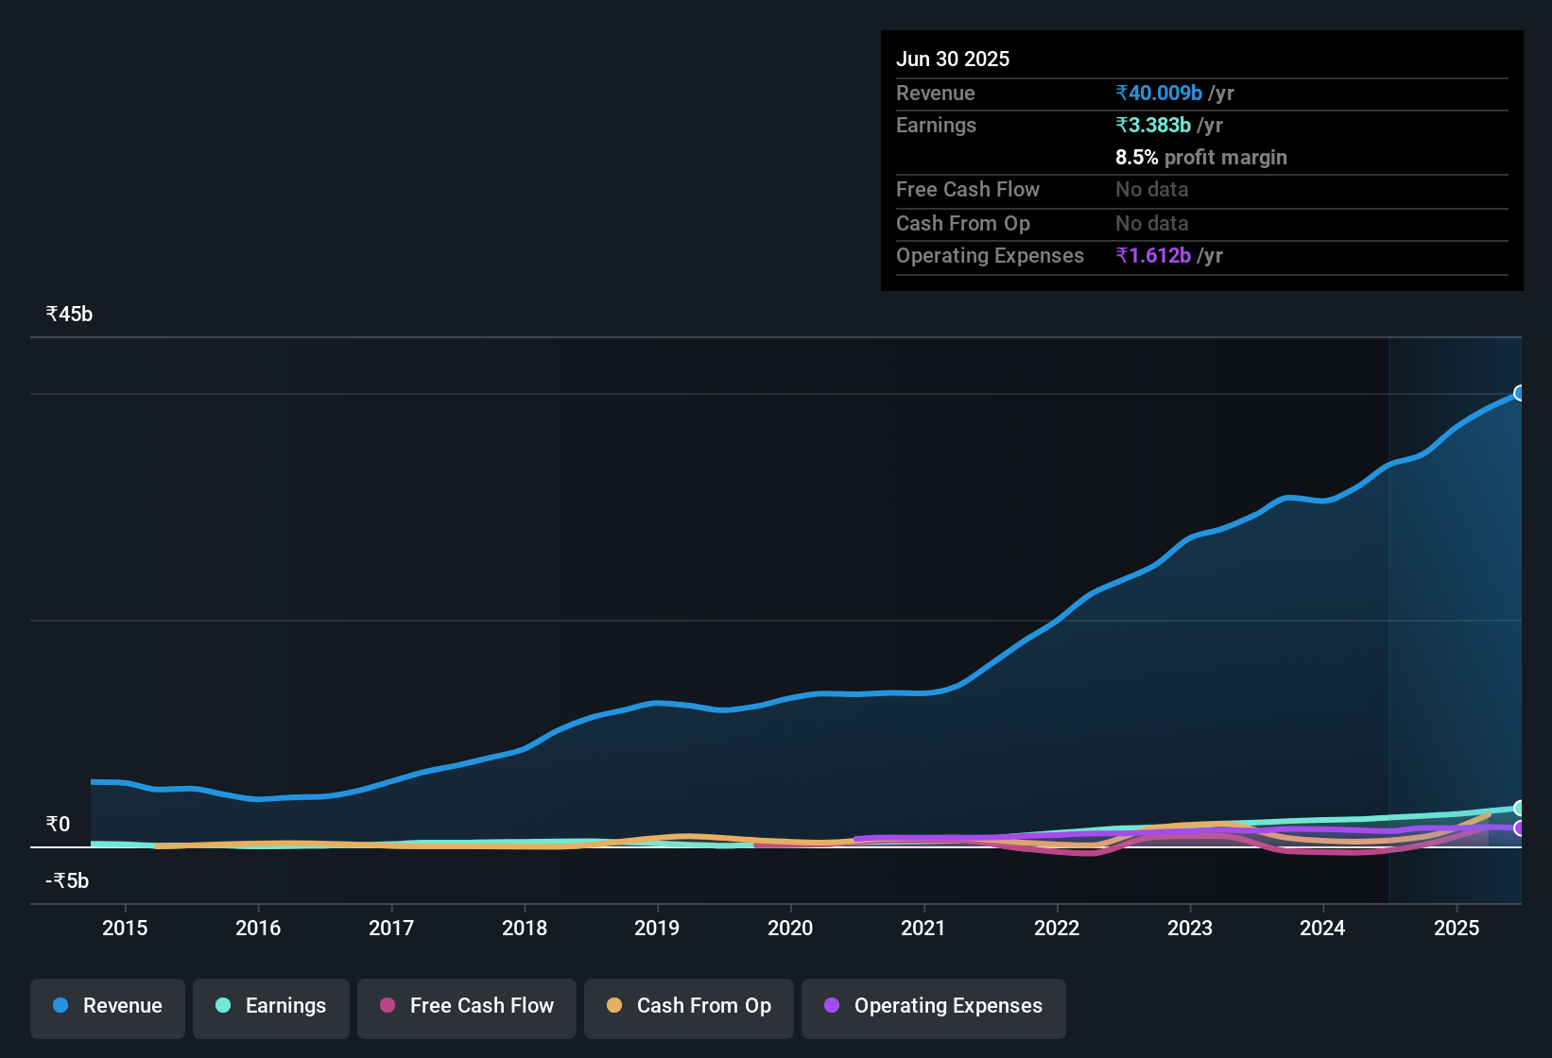Expand the Cash From Op legend item
This screenshot has height=1058, width=1552.
[688, 1007]
